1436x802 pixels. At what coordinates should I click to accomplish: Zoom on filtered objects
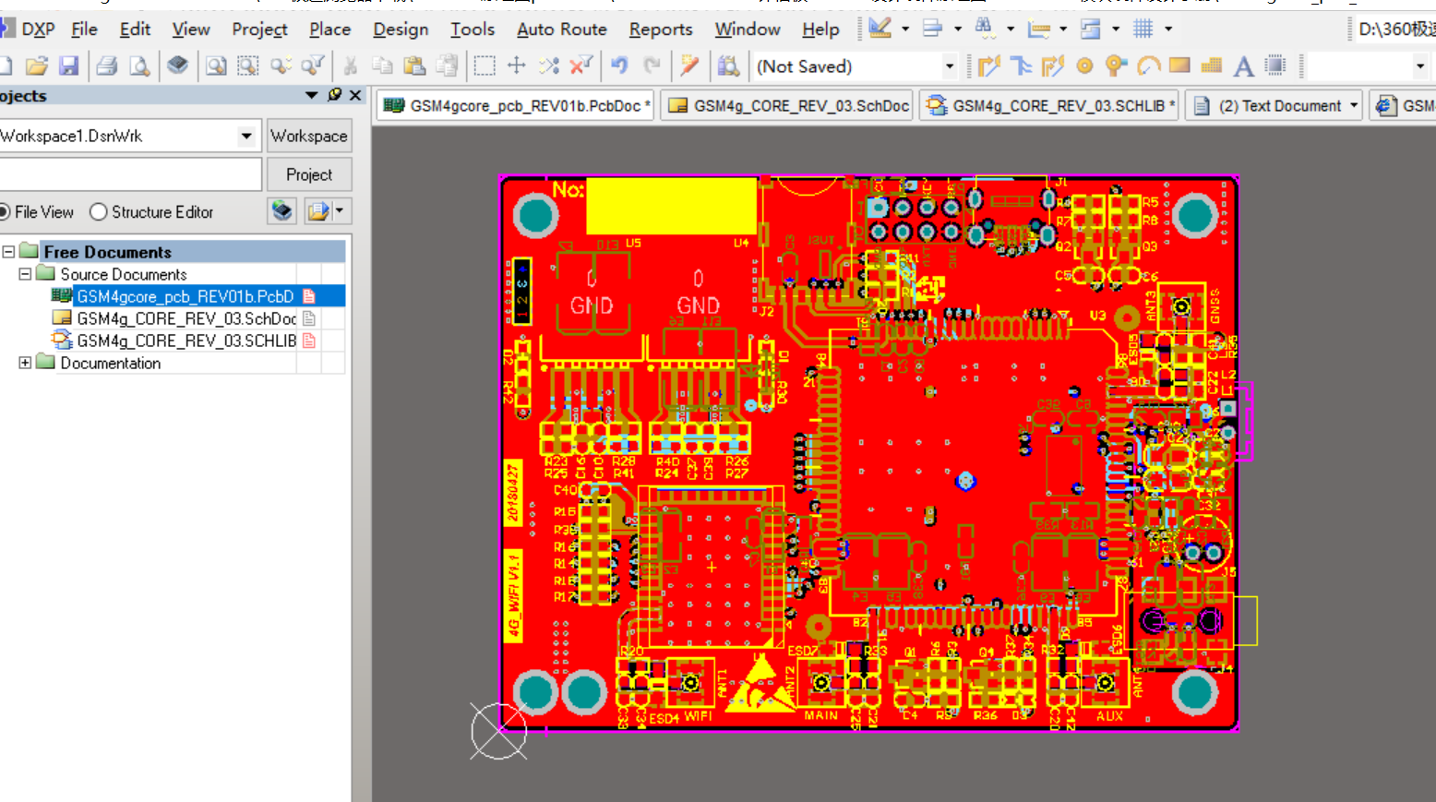pos(313,66)
